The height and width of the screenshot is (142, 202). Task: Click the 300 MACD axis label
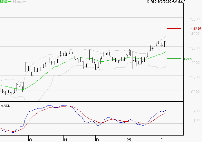pos(197,111)
